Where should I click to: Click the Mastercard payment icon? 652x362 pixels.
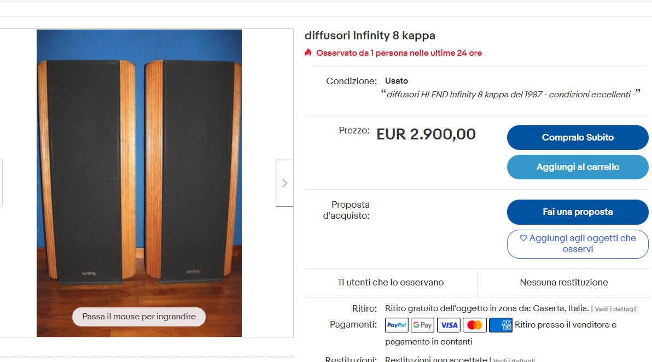[x=474, y=325]
